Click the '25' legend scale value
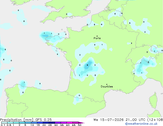Image resolution: width=163 pixels, height=126 pixels. (50, 125)
